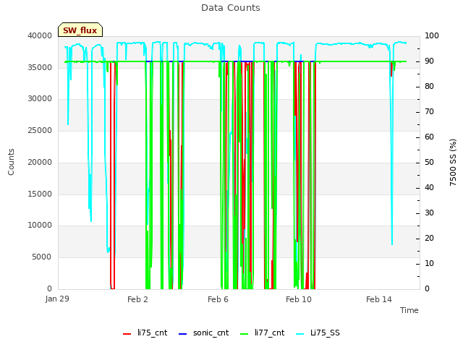Click the 90 right axis value
The height and width of the screenshot is (347, 463).
coord(429,61)
